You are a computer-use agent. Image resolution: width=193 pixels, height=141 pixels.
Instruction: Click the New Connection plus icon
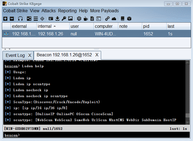coord(5,19)
